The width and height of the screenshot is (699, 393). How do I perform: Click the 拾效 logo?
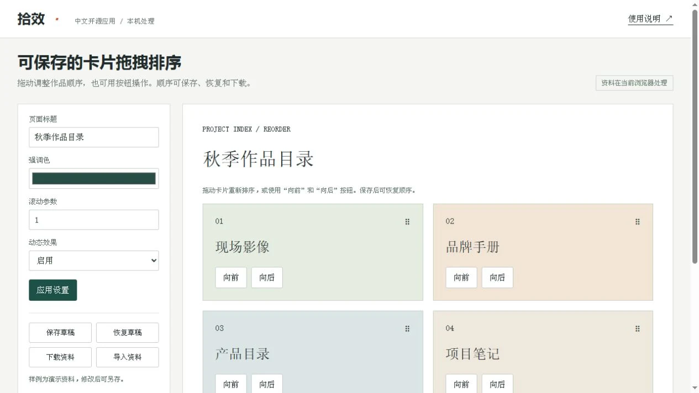pos(31,19)
